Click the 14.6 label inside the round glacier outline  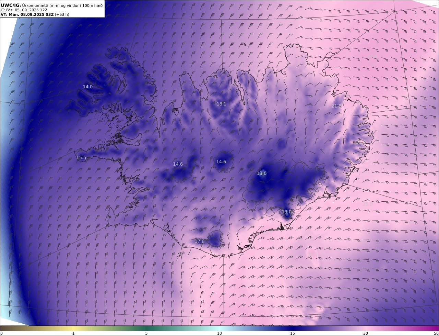click(221, 162)
